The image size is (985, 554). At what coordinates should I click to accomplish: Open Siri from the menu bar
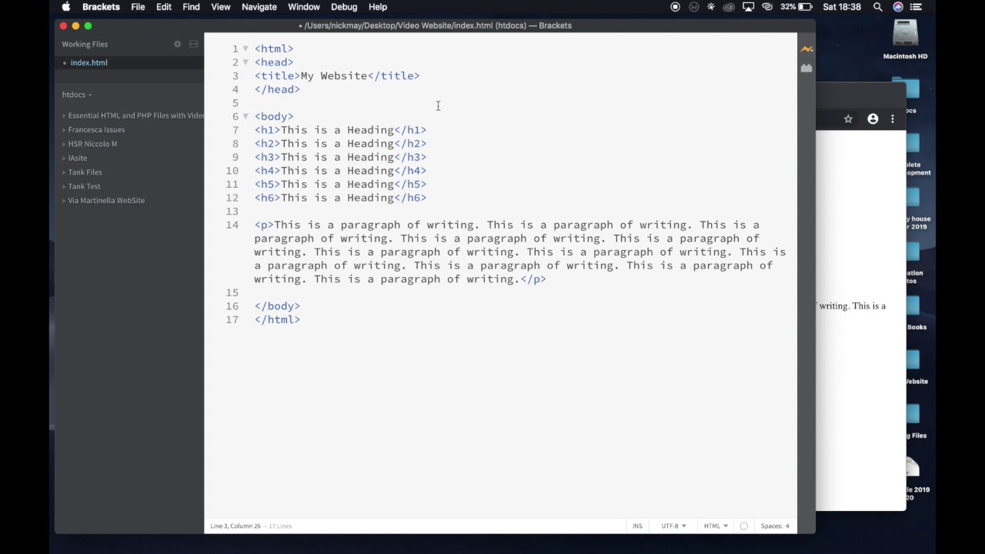(898, 7)
